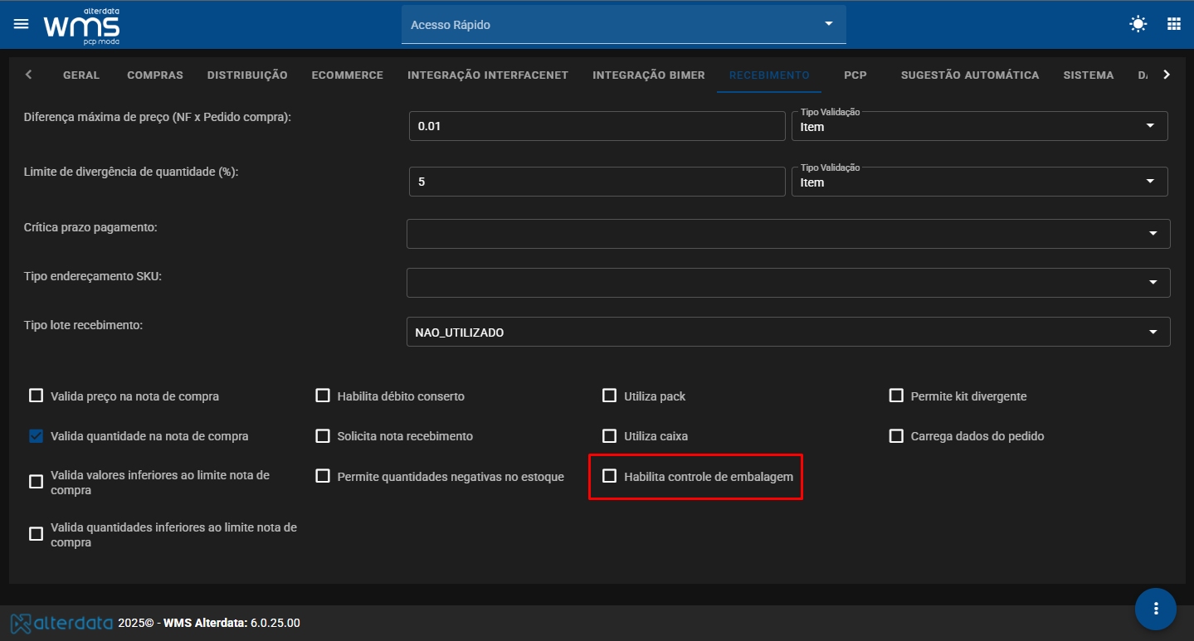The image size is (1194, 641).
Task: Switch to the COMPRAS tab
Action: (155, 75)
